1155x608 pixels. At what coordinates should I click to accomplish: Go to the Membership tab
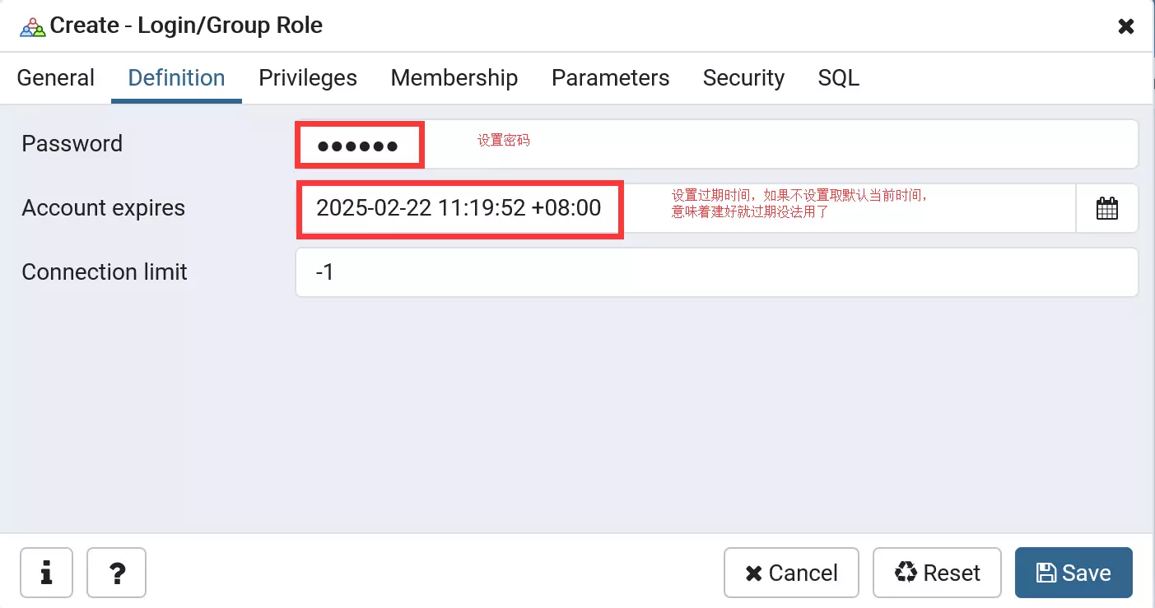point(454,78)
